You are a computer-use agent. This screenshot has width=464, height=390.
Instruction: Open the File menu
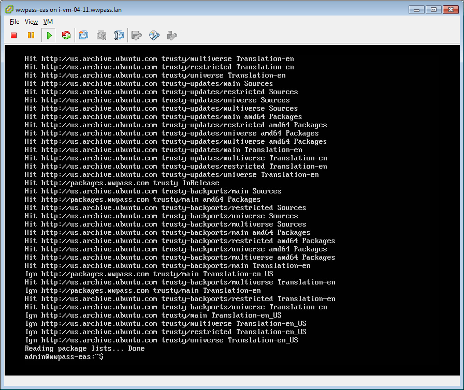click(14, 22)
